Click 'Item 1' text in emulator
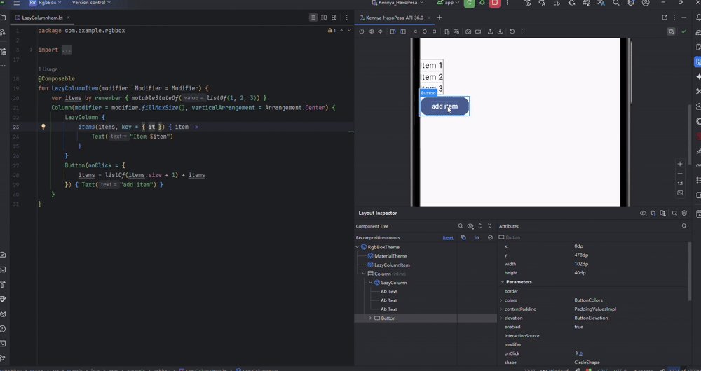The width and height of the screenshot is (701, 371). click(431, 65)
